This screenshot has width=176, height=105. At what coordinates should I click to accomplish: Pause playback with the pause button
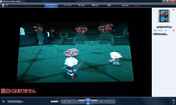88,101
